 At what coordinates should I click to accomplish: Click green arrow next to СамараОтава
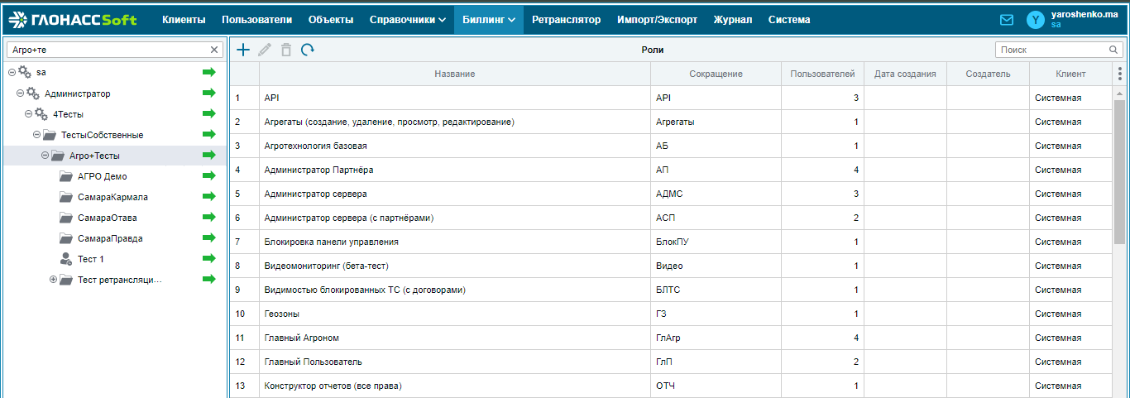coord(208,218)
